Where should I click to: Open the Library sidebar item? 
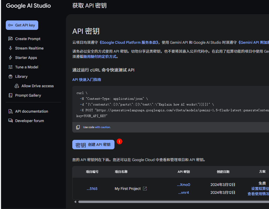tap(21, 76)
